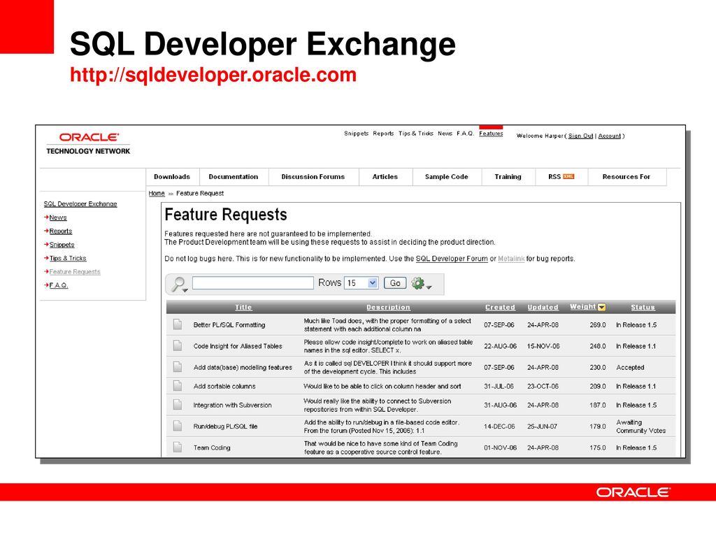Sort by the Created column header
Image resolution: width=716 pixels, height=537 pixels.
click(500, 308)
